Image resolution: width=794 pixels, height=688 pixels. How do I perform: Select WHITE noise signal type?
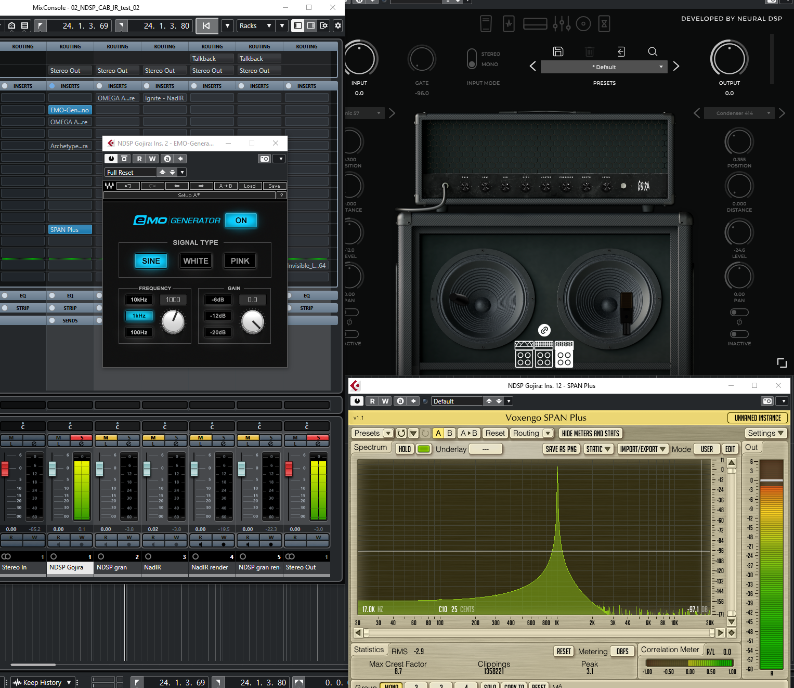[196, 261]
